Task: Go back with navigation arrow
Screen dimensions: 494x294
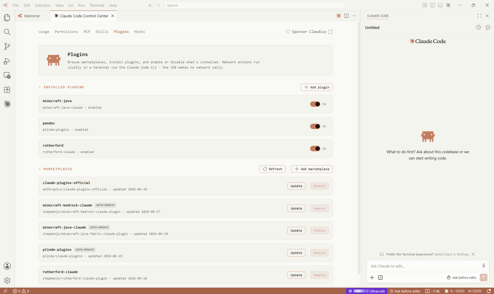Action: tap(151, 5)
